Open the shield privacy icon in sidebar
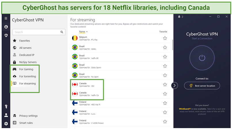Screen dimensions: 232x130 [x=6, y=35]
